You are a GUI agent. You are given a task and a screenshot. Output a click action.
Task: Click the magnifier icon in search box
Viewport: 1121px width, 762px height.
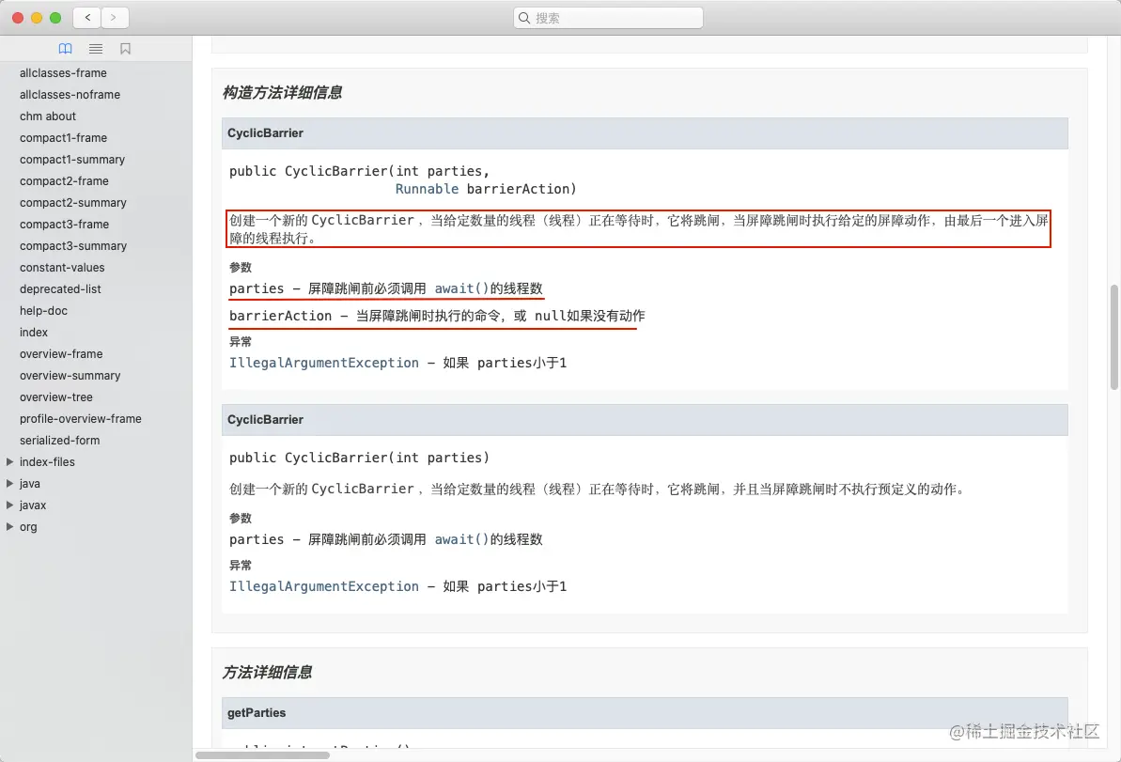point(524,18)
